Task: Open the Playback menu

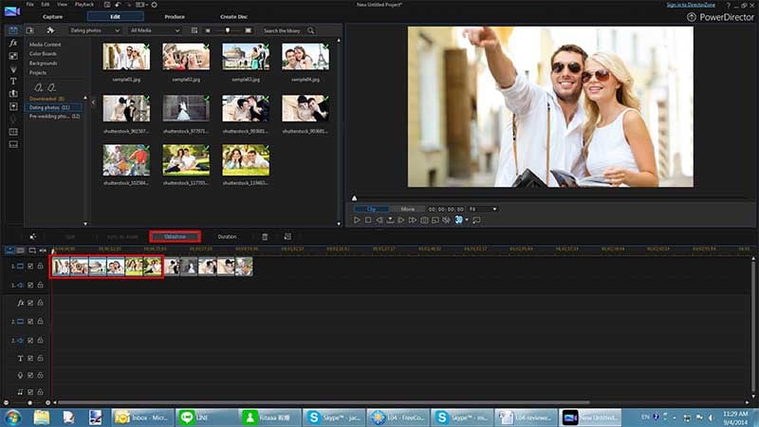Action: pyautogui.click(x=84, y=5)
